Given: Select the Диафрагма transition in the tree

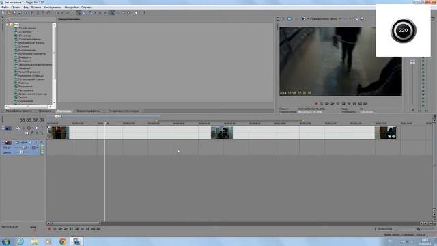Looking at the screenshot, I should click(25, 57).
